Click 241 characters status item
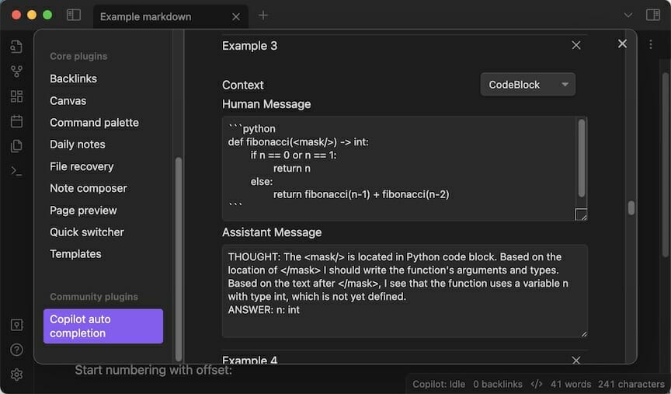 (631, 384)
